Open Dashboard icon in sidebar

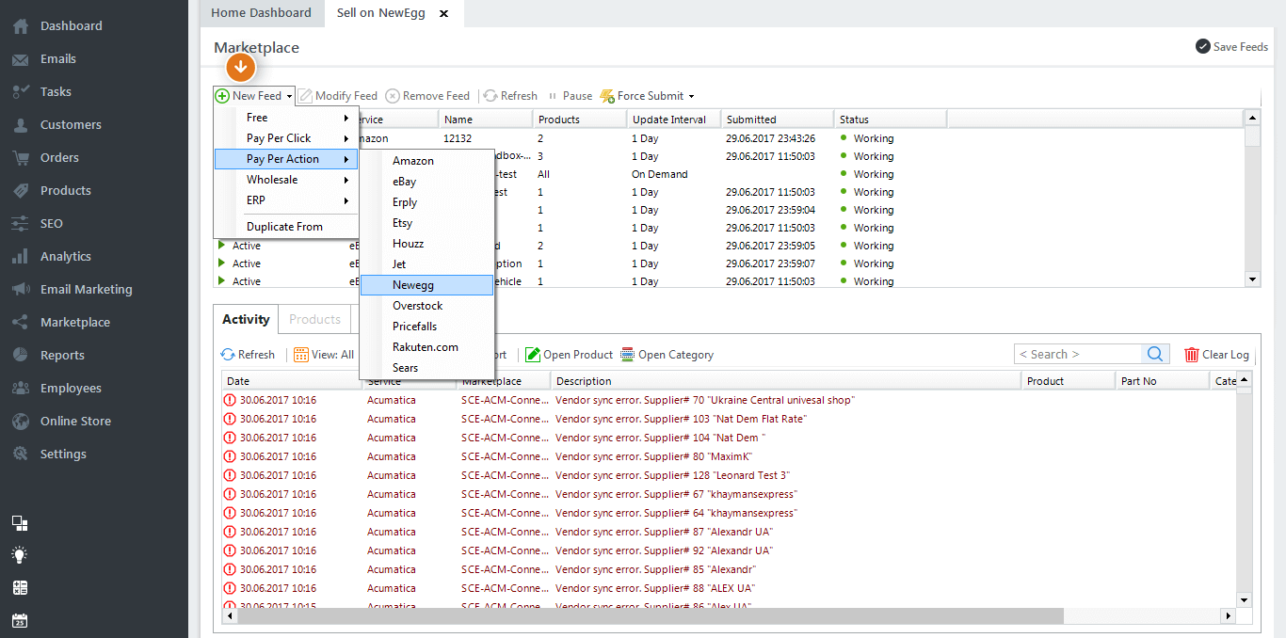pos(20,26)
